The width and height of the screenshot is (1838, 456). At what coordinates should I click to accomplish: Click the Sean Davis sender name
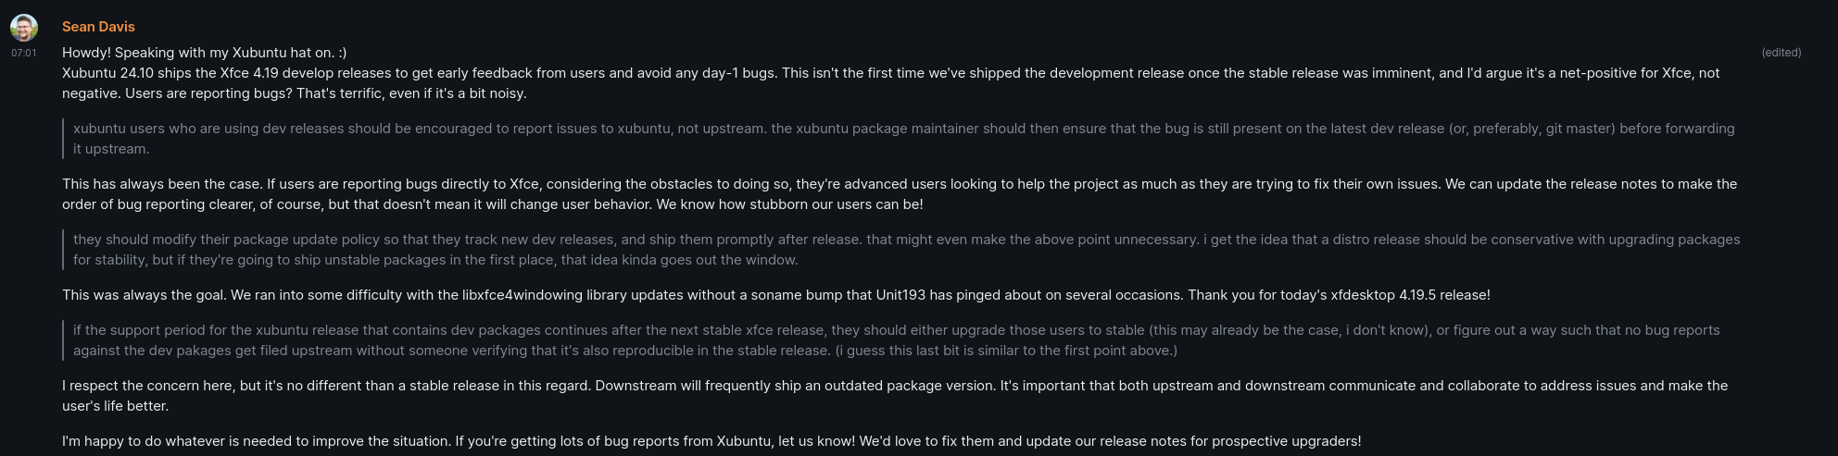(98, 27)
